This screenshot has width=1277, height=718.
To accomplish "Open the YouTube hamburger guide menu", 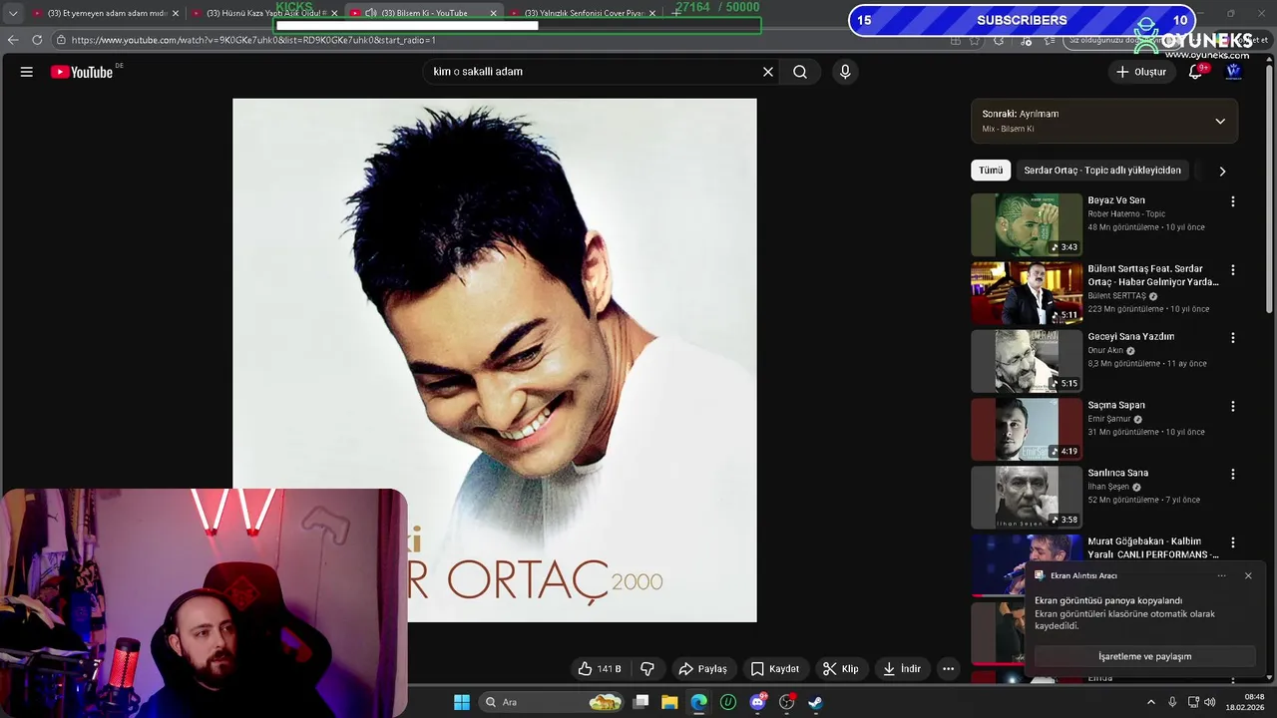I will coord(27,72).
